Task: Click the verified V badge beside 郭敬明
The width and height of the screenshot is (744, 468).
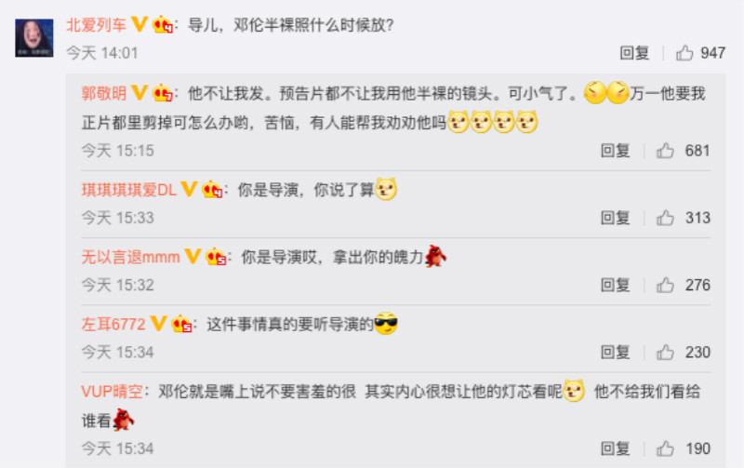Action: 139,92
